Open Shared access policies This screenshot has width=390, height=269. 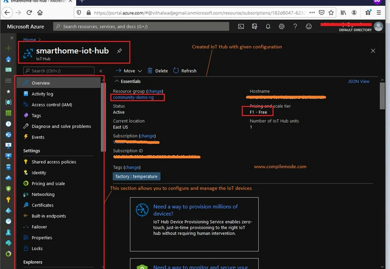point(54,162)
